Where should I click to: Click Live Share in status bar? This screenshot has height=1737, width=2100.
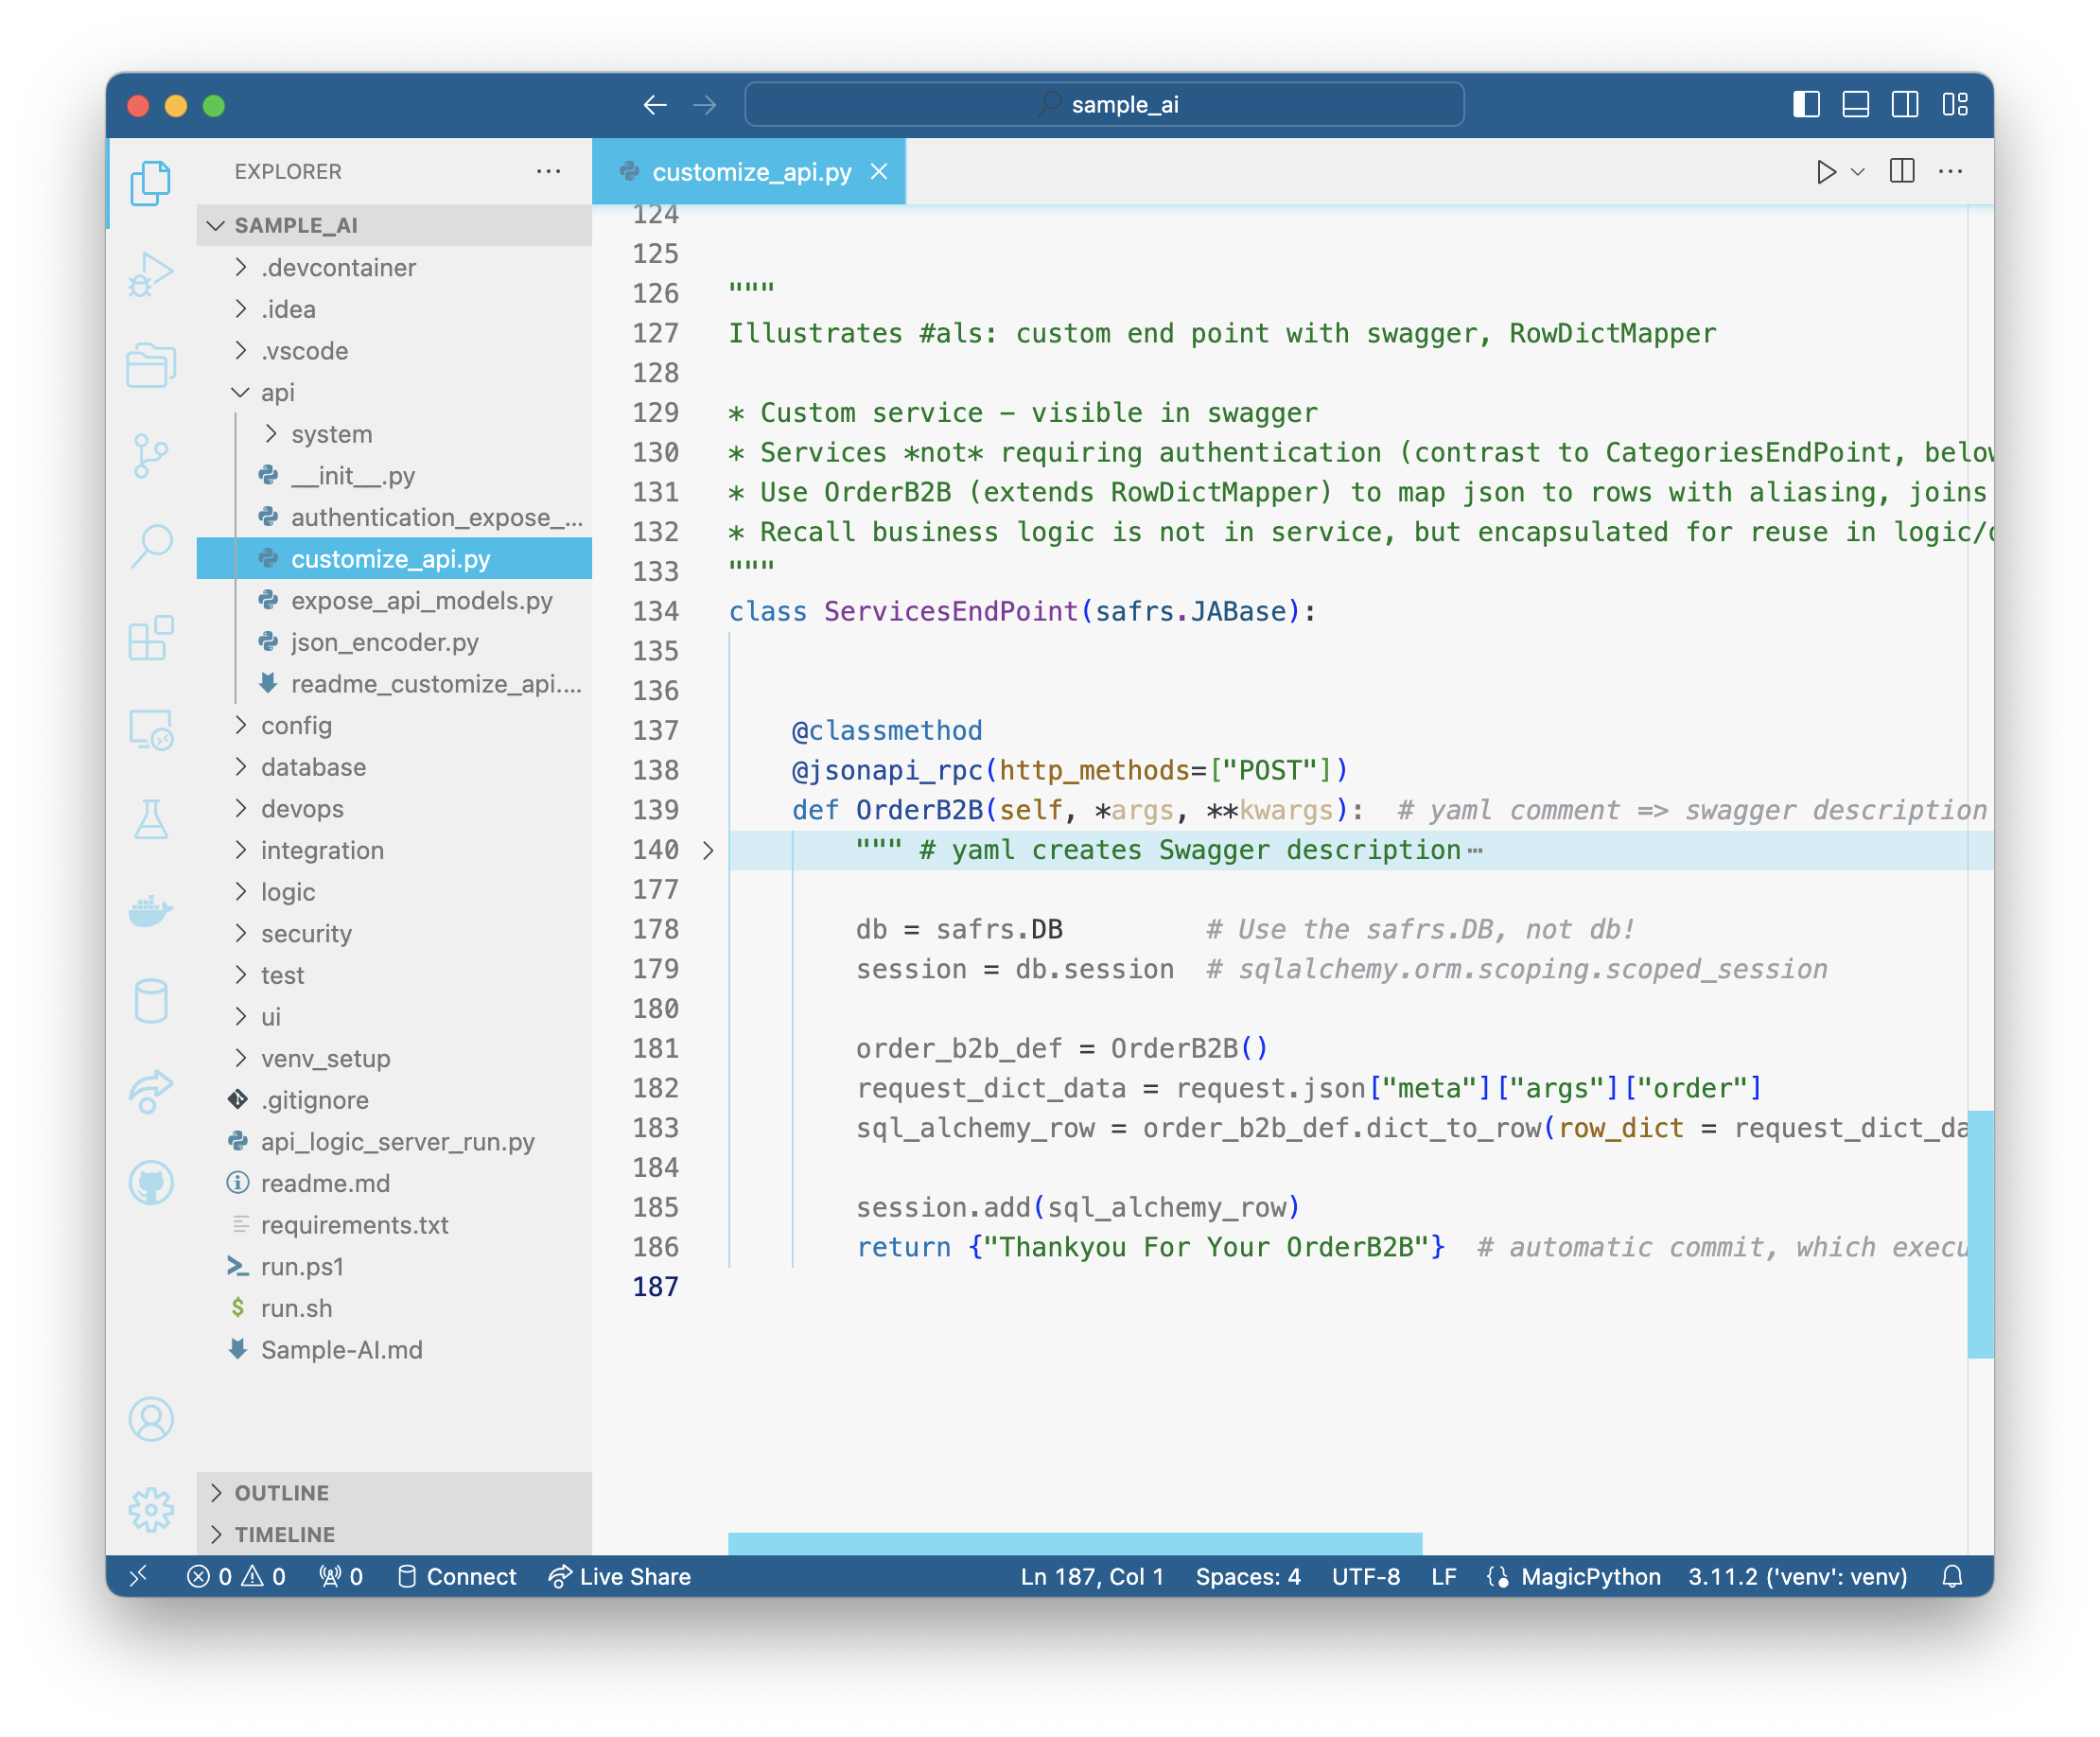[620, 1576]
